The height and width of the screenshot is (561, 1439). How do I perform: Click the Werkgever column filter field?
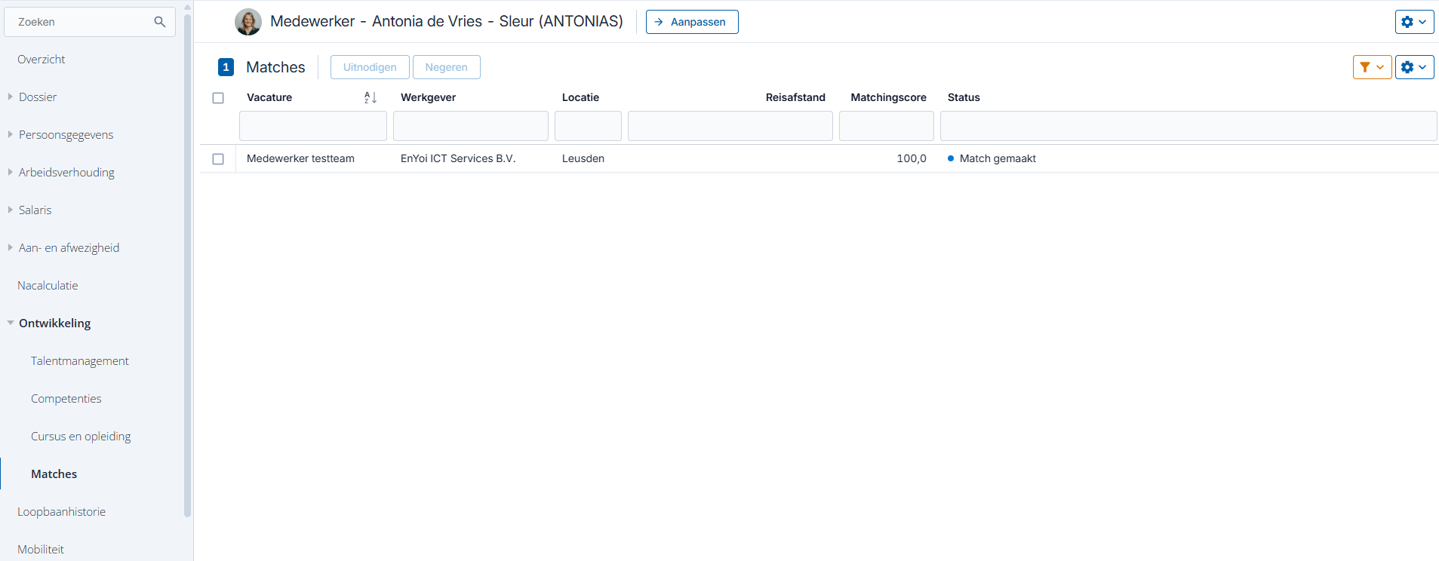(x=471, y=126)
